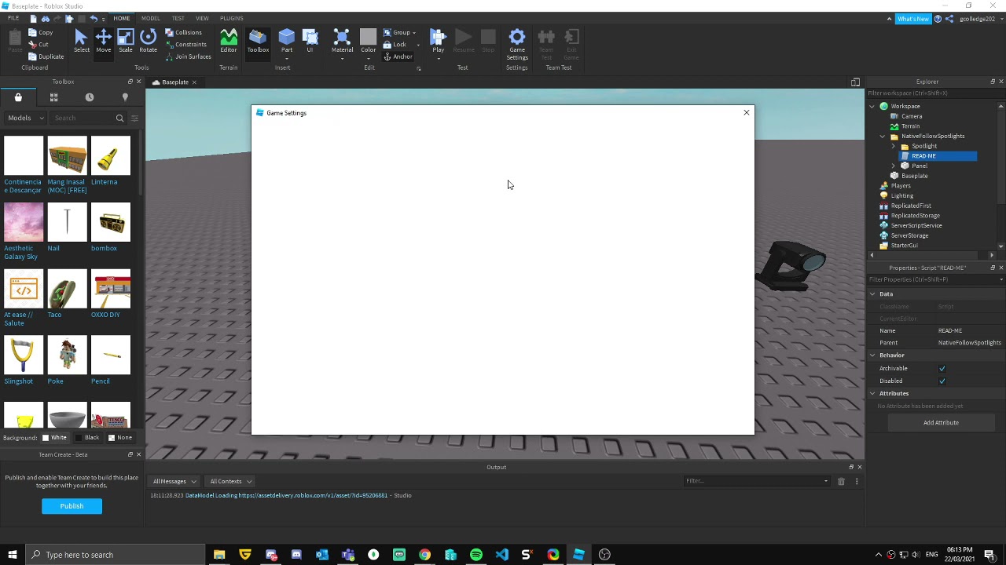Clear the Output log with trash icon
This screenshot has width=1006, height=565.
coord(841,481)
